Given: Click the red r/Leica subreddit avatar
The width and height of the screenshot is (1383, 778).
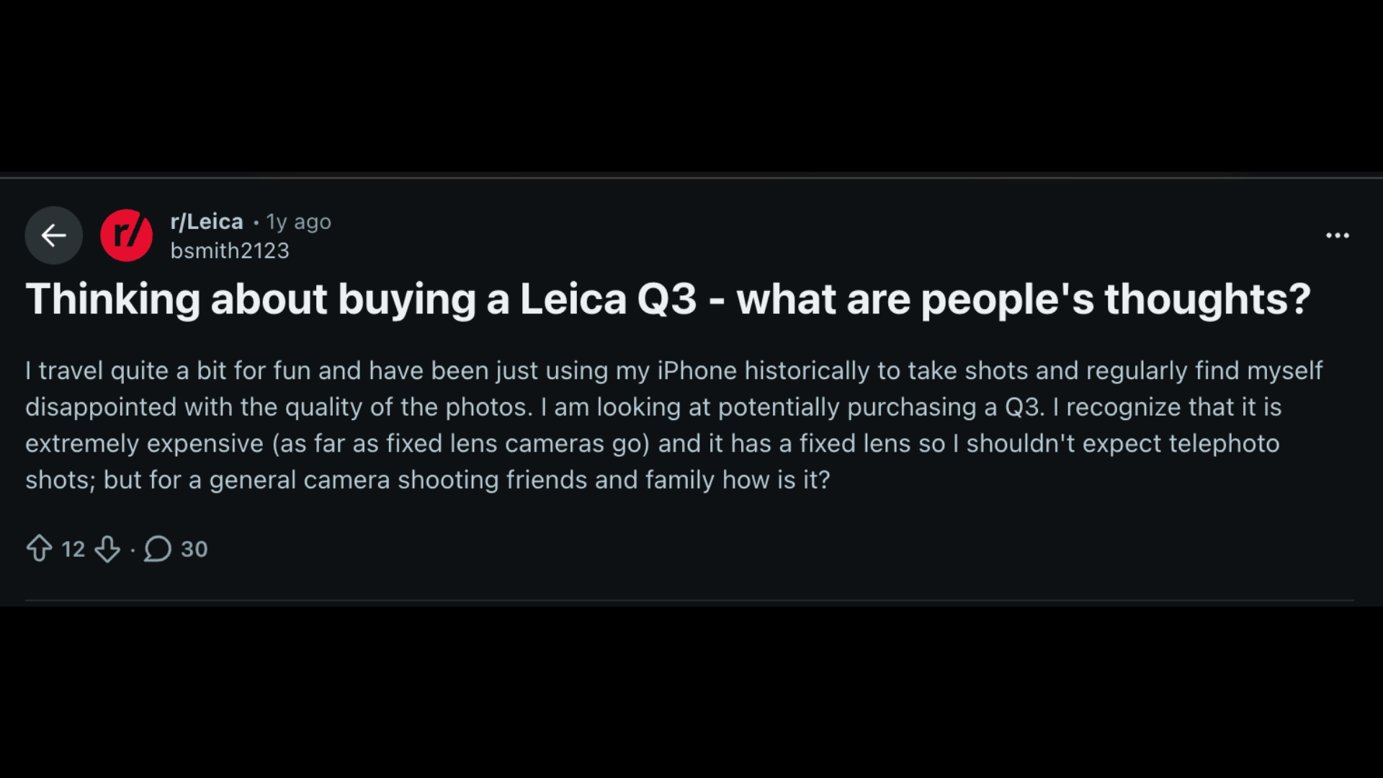Looking at the screenshot, I should tap(127, 235).
